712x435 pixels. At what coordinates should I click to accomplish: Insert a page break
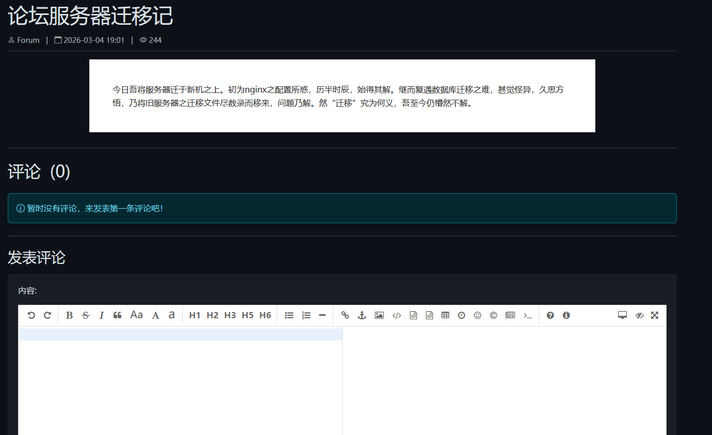coord(510,315)
